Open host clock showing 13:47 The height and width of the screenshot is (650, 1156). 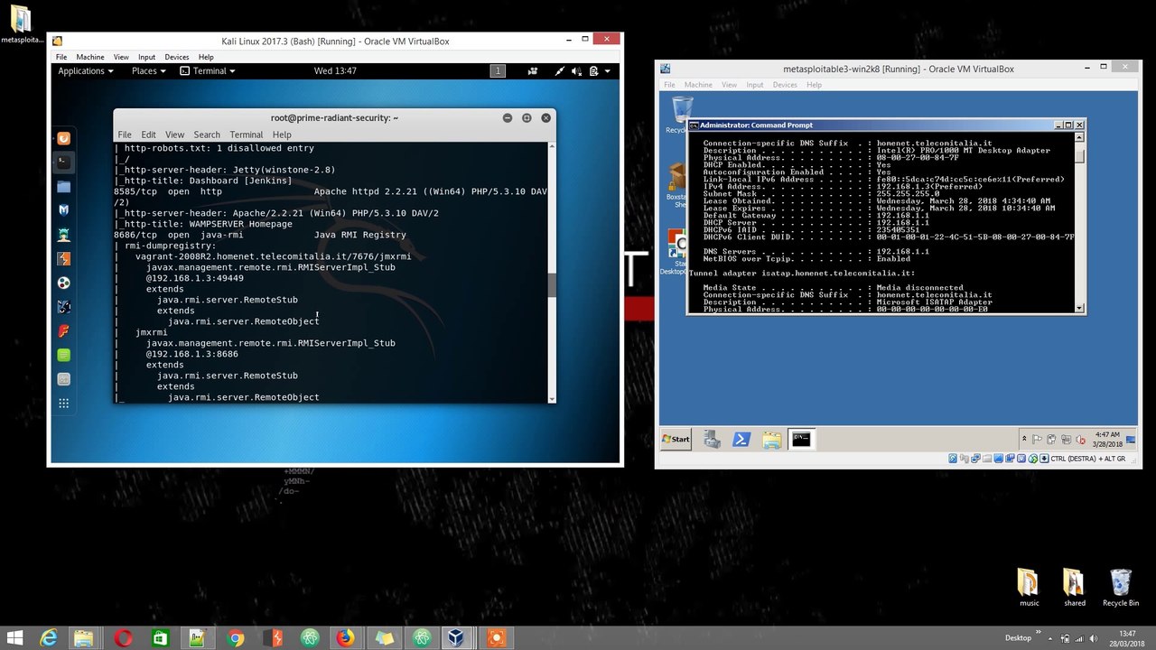1127,638
